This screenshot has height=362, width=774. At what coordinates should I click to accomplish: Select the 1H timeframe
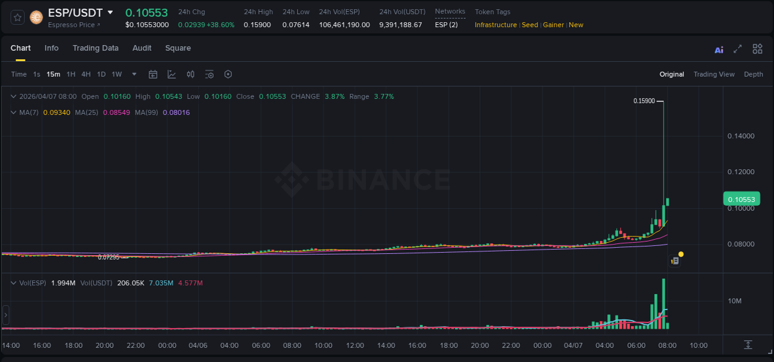click(71, 74)
